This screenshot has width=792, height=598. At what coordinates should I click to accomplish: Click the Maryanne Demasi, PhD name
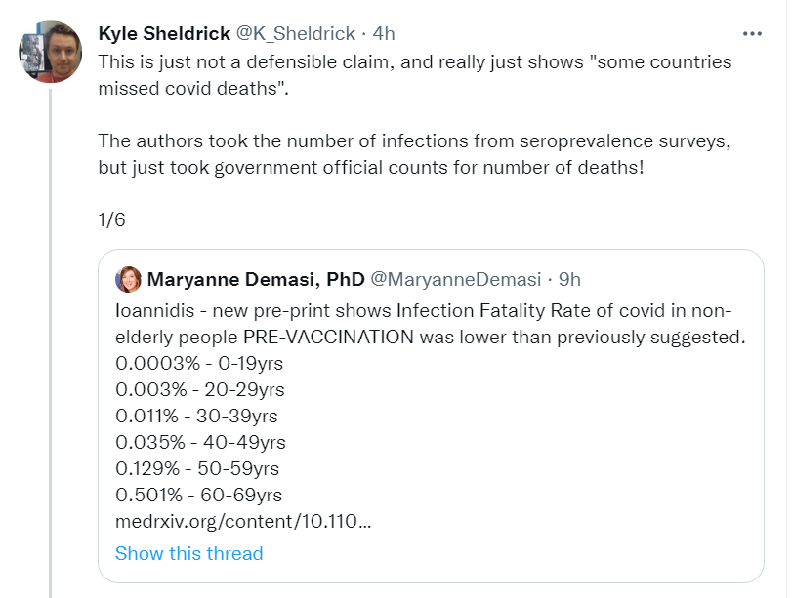click(256, 280)
